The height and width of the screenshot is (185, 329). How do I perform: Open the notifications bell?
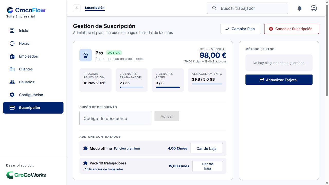299,8
